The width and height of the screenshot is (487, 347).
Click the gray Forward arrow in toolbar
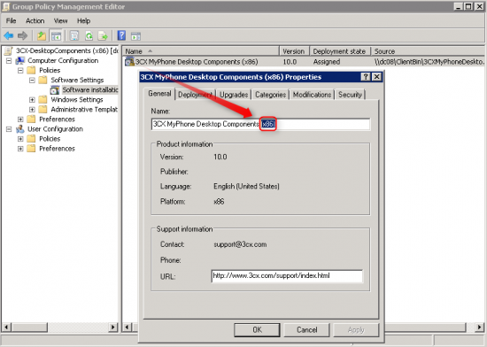tap(22, 36)
